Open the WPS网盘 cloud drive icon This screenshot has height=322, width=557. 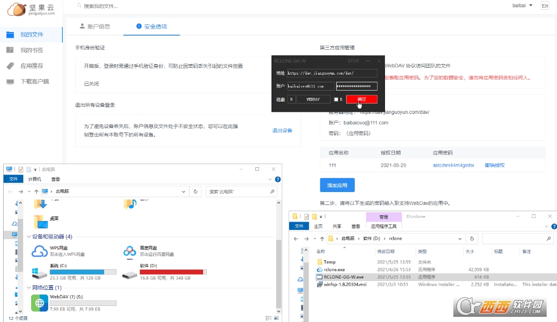click(39, 251)
